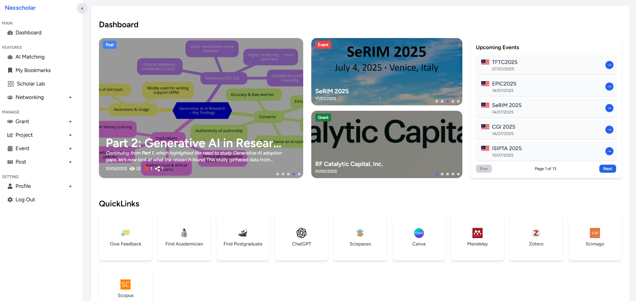Click the Log Out link

[x=25, y=200]
